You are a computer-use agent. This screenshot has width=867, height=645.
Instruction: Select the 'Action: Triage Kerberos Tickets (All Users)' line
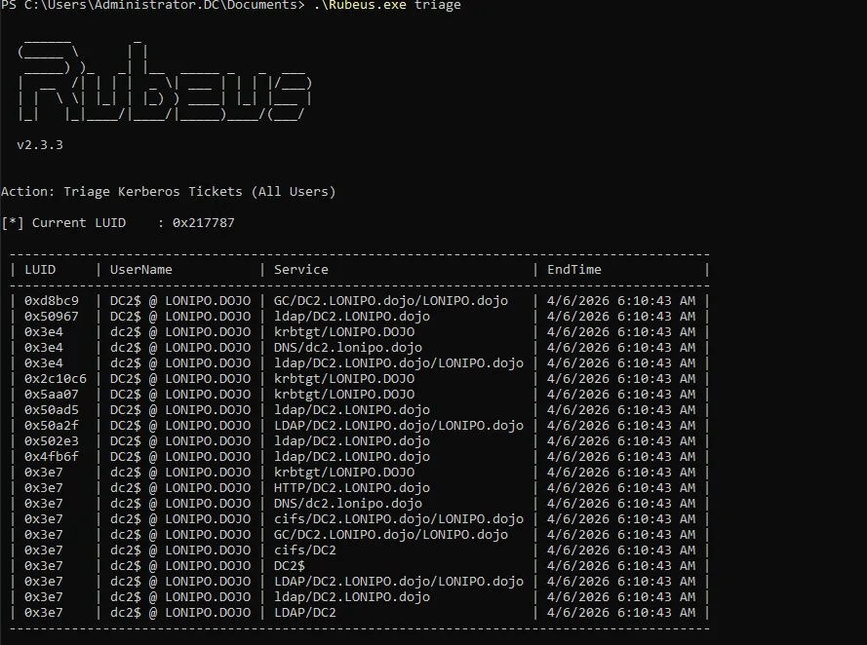[168, 192]
